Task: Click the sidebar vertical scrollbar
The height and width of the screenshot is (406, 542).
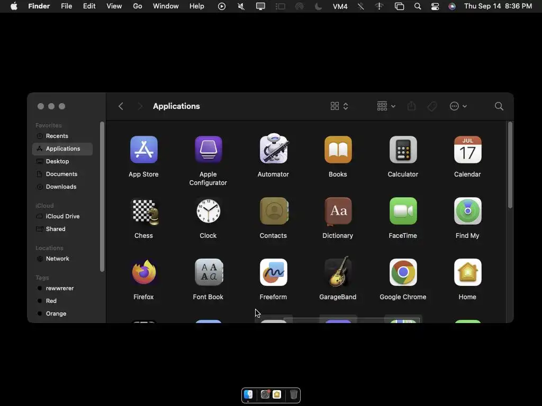Action: coord(102,197)
